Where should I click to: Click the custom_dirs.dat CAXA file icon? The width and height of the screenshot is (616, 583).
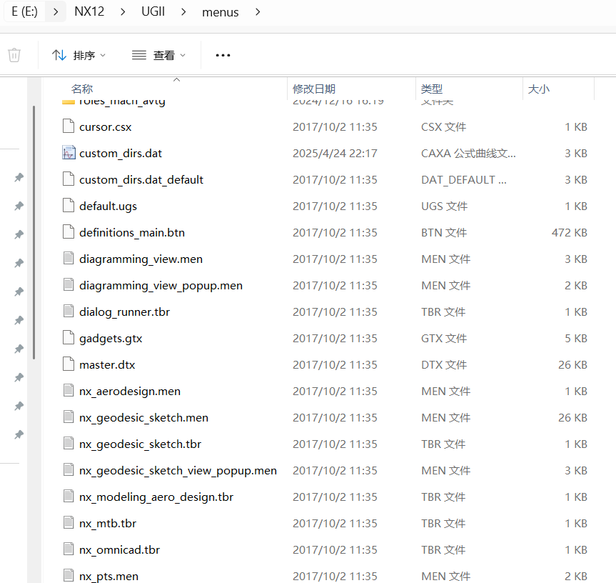point(69,152)
